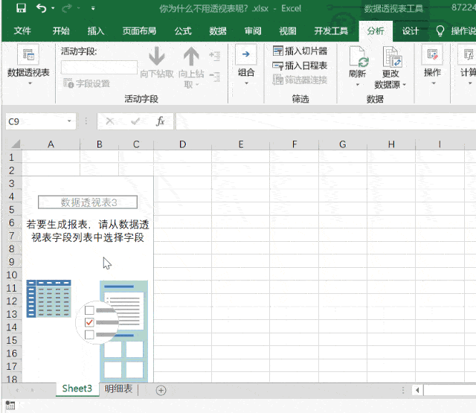Select column E header
Screen dimensions: 476x413
pos(241,144)
